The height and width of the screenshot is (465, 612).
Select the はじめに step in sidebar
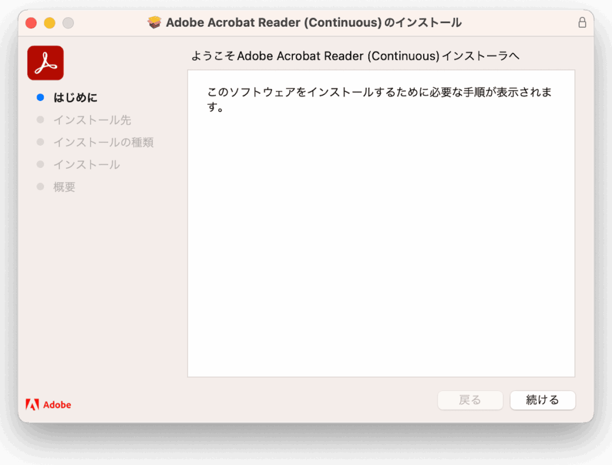(75, 97)
